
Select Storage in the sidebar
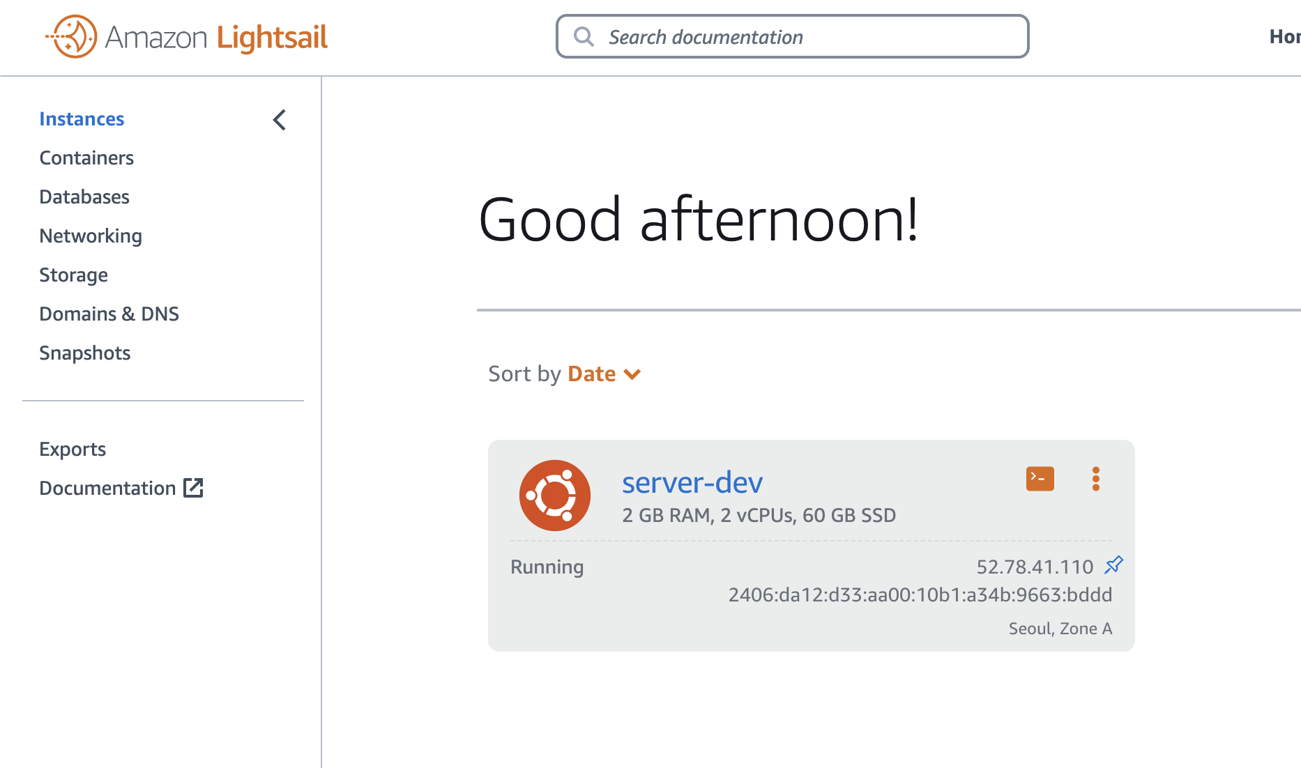click(x=73, y=275)
